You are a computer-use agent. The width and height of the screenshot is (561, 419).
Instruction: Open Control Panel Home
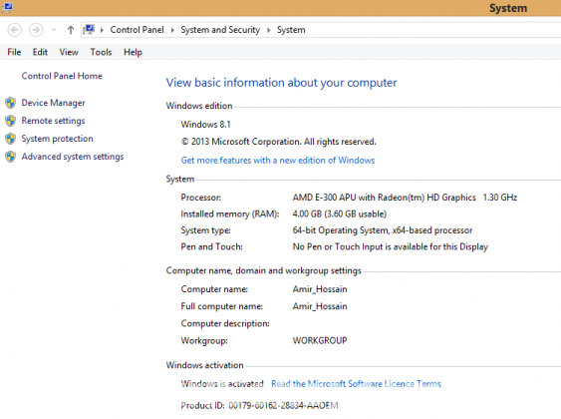click(x=62, y=76)
